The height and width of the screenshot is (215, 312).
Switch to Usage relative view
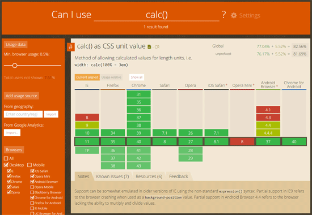(111, 77)
